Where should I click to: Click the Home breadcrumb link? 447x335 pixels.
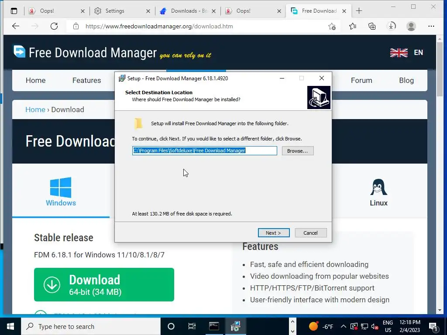point(35,109)
